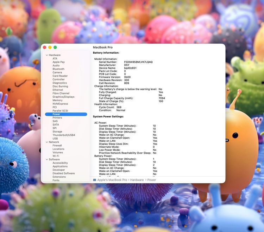Select PCI hardware entry
The image size is (264, 232).
(x=55, y=107)
